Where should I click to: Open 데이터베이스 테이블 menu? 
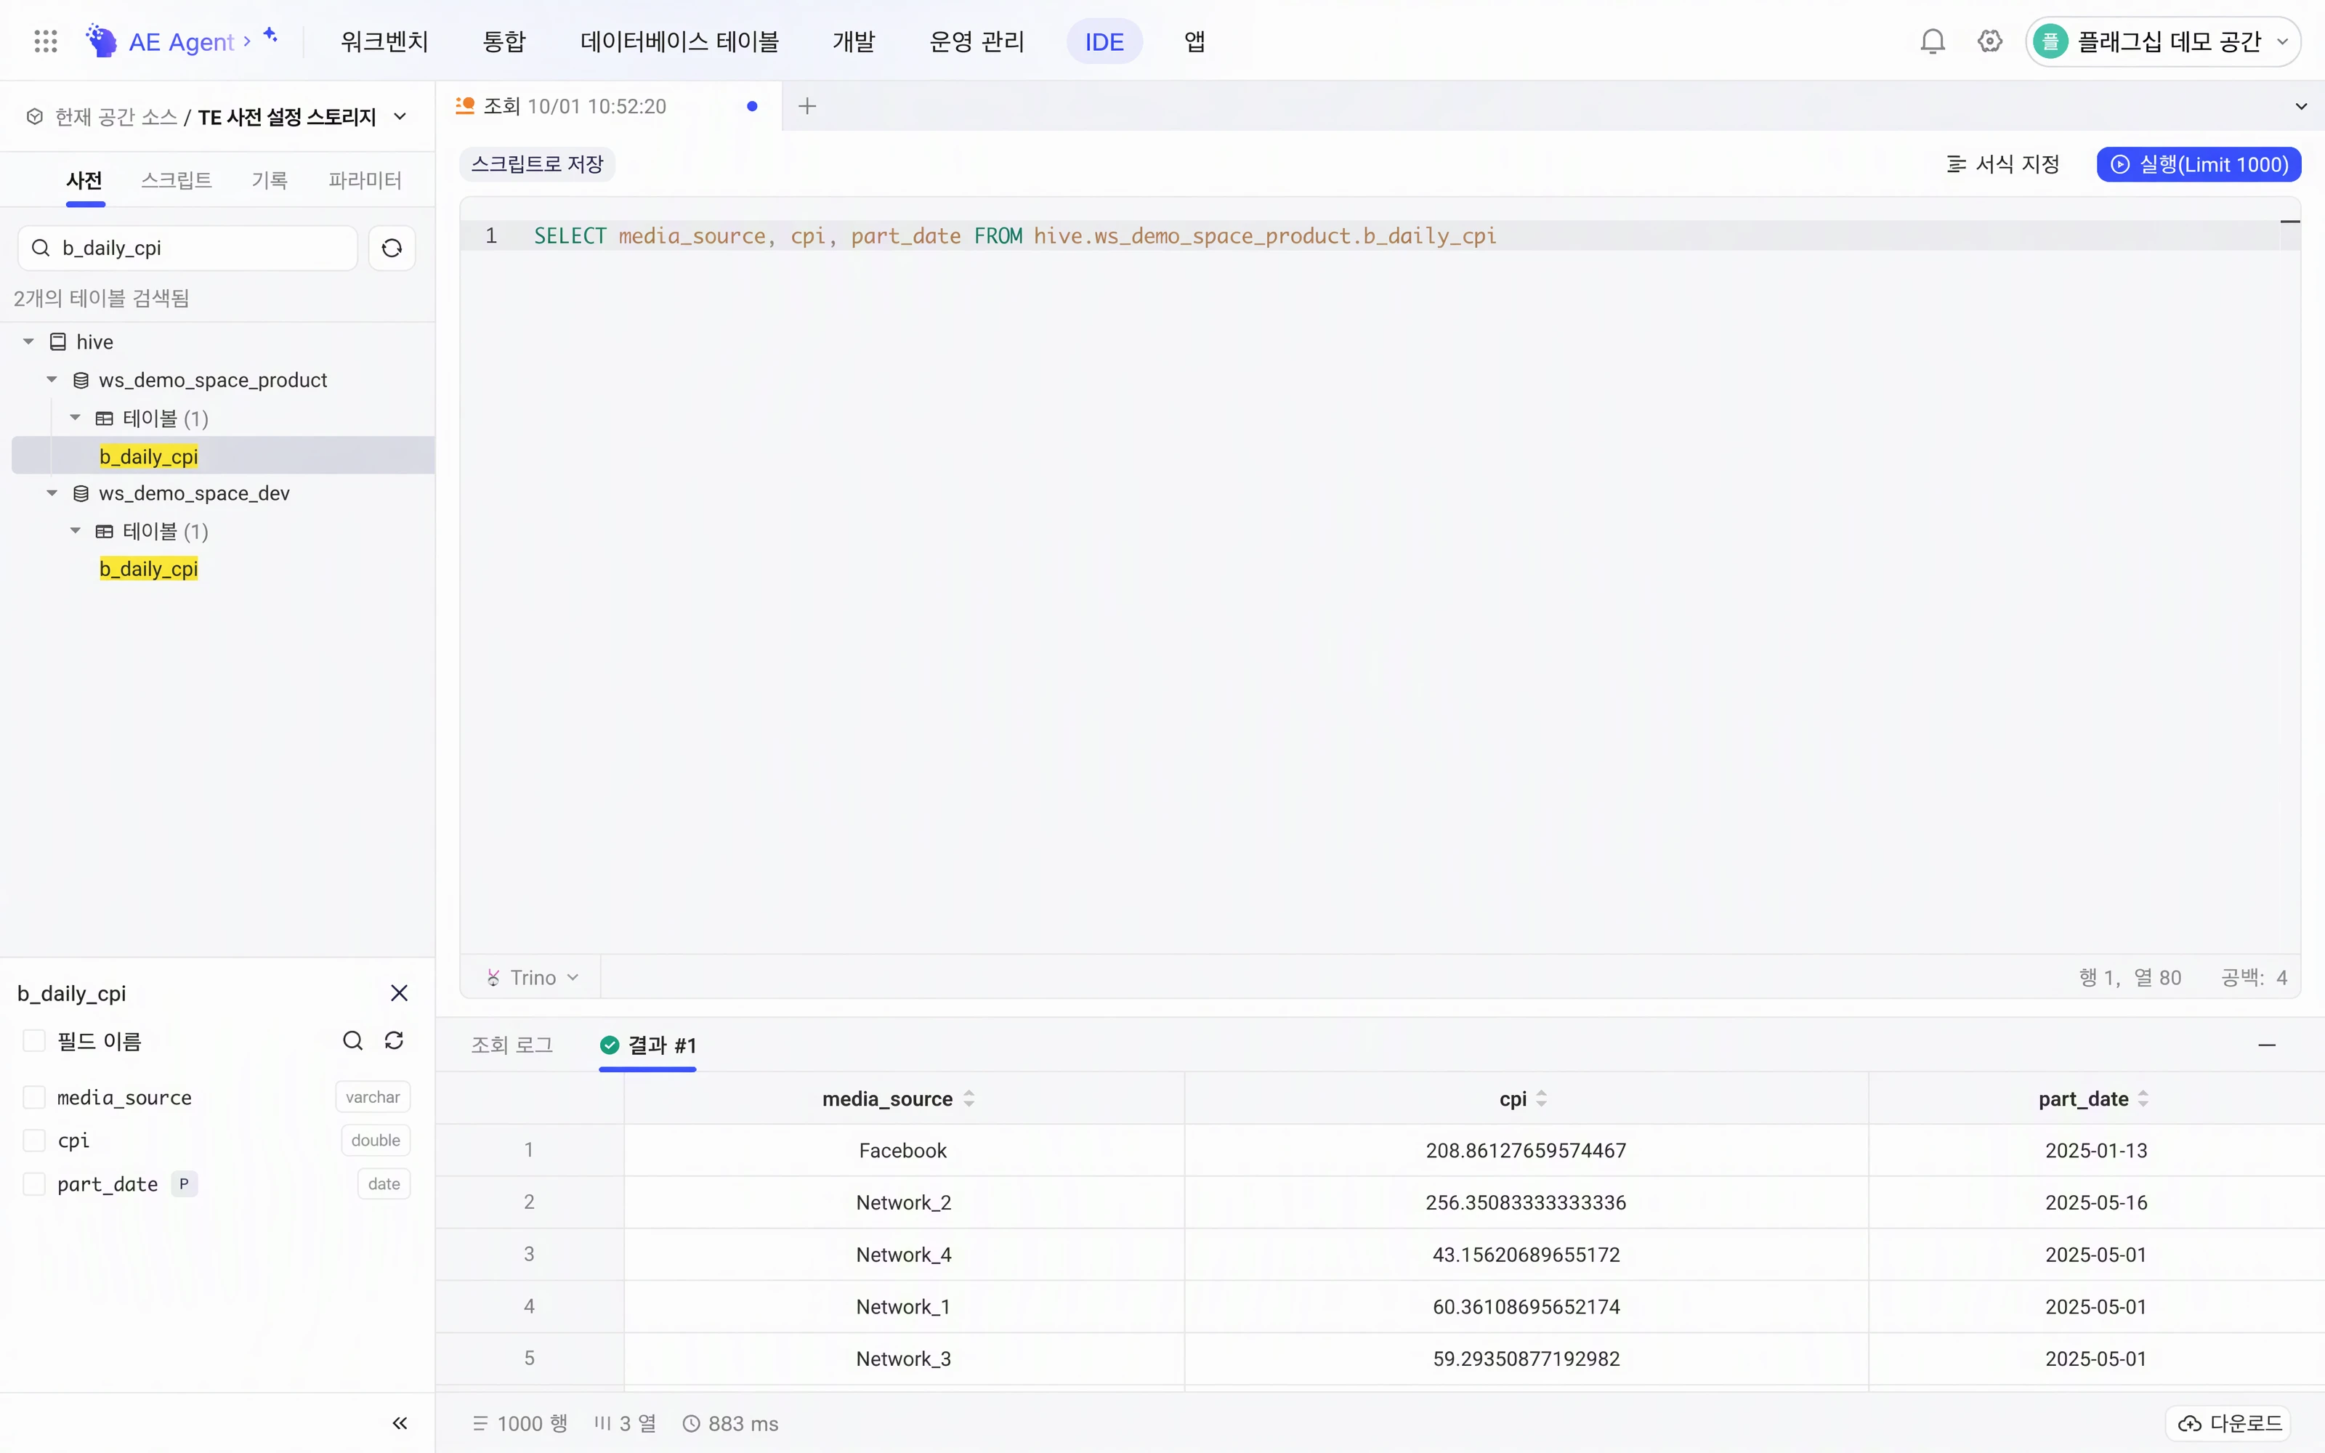[x=679, y=41]
